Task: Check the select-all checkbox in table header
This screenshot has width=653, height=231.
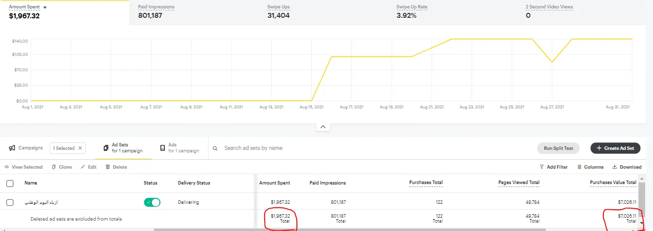Action: (10, 184)
